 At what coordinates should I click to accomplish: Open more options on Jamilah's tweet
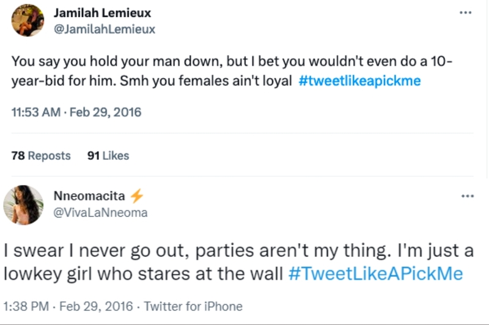pos(465,13)
